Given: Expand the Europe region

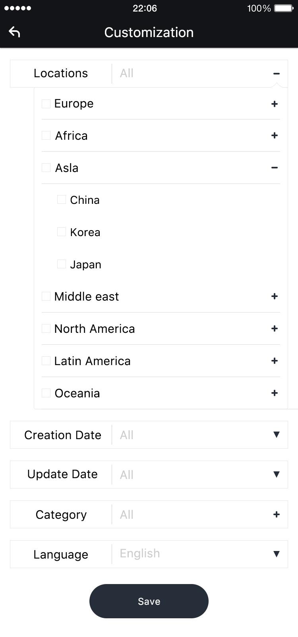Looking at the screenshot, I should (274, 104).
